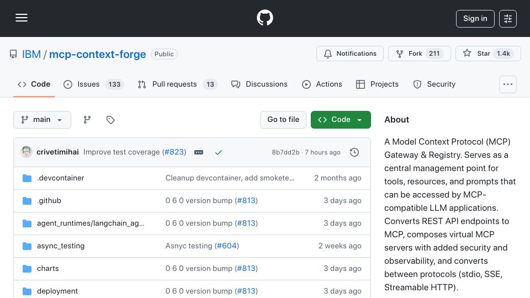Open the #604 link in async_testing row
The height and width of the screenshot is (298, 530).
(226, 246)
